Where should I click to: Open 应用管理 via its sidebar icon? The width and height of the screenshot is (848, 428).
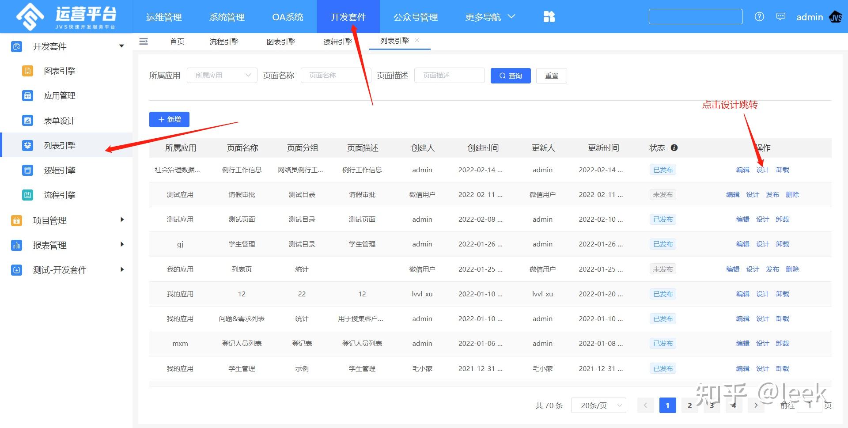27,95
